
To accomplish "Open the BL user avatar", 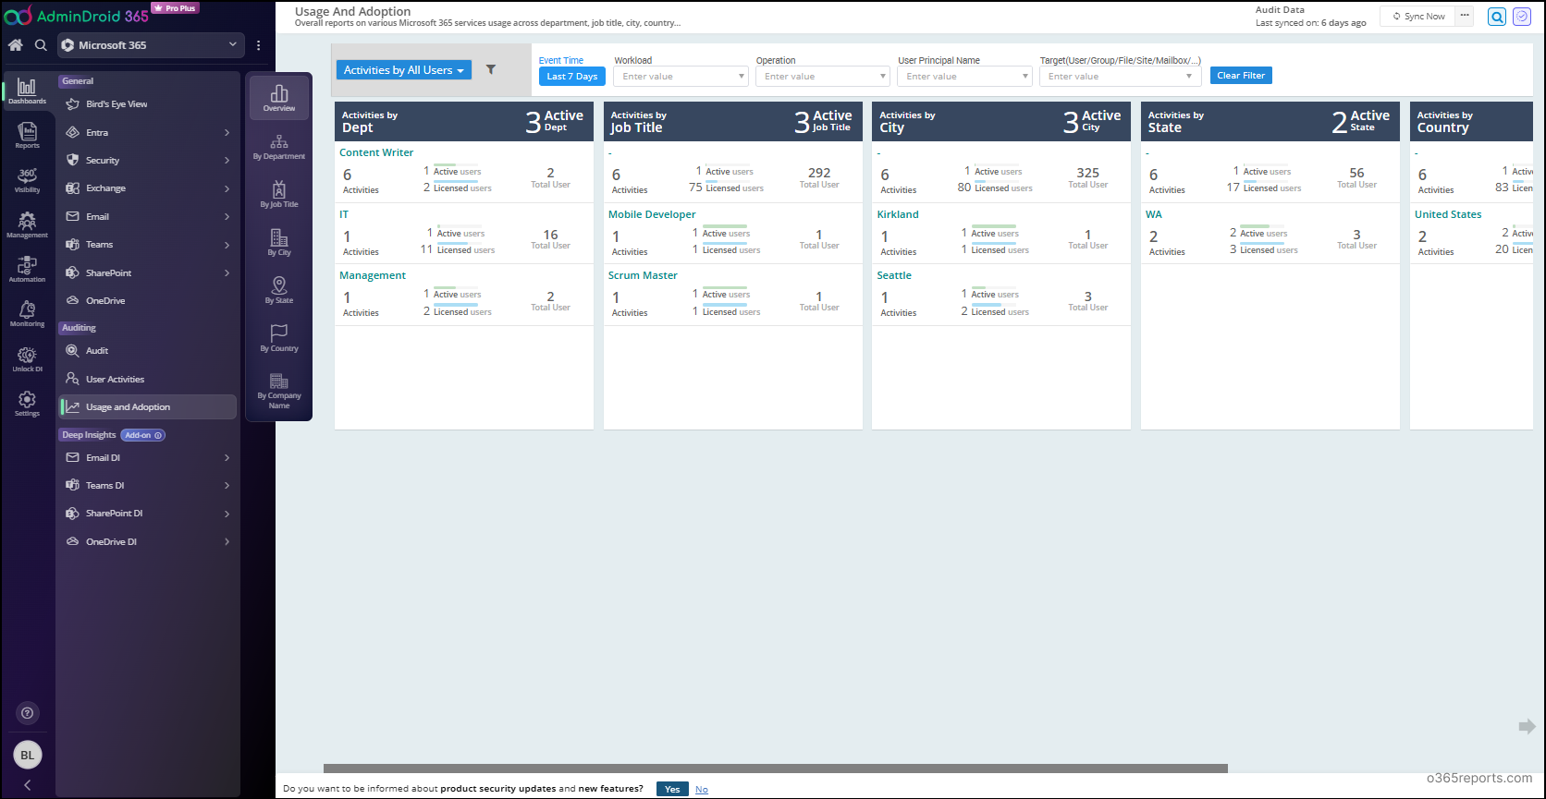I will (x=28, y=755).
